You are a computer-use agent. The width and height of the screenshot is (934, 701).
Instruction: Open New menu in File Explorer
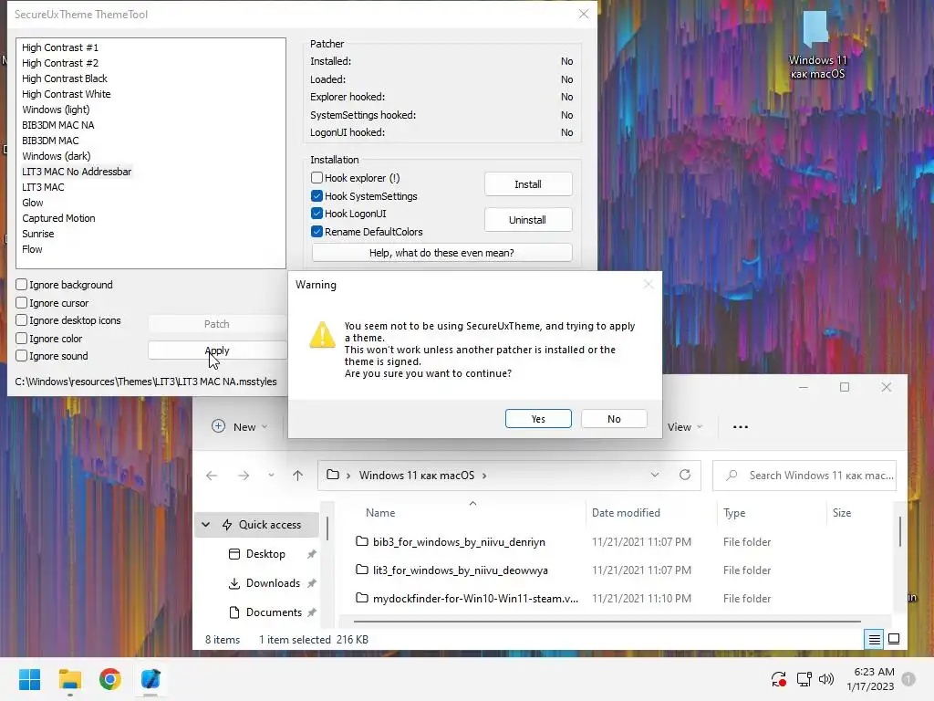pyautogui.click(x=240, y=427)
